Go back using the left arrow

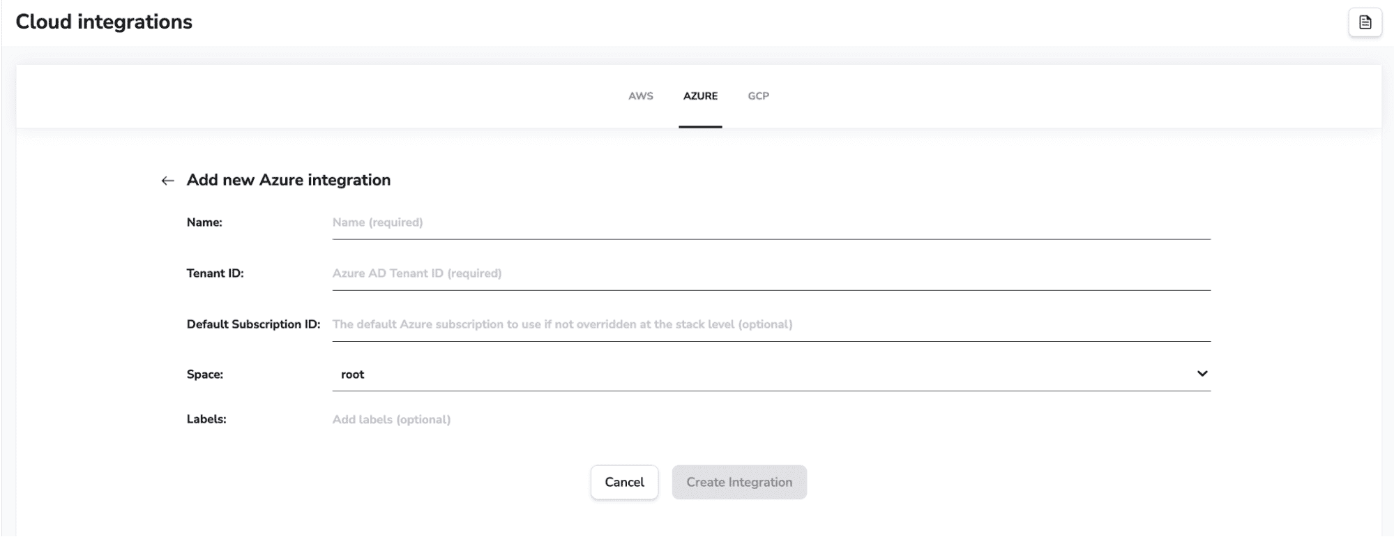point(167,181)
